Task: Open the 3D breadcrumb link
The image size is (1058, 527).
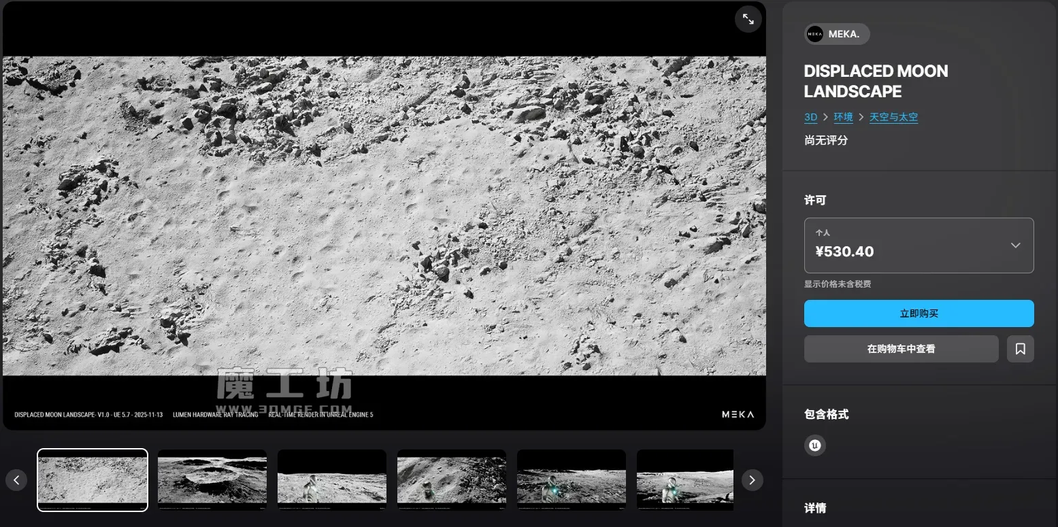Action: click(810, 117)
